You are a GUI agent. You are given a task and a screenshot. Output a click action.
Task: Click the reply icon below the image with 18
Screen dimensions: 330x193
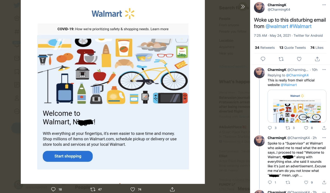(53, 189)
